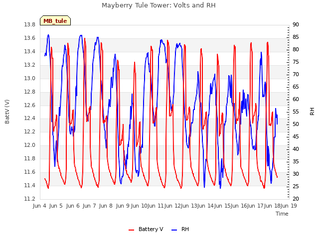This screenshot has width=319, height=239.
Task: Click the blue RH legend swatch
Action: (x=174, y=230)
